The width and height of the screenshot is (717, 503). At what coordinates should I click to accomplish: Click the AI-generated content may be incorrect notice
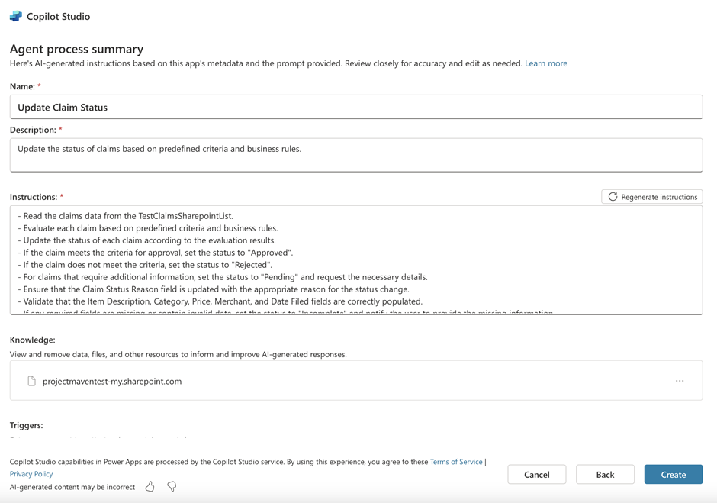72,487
